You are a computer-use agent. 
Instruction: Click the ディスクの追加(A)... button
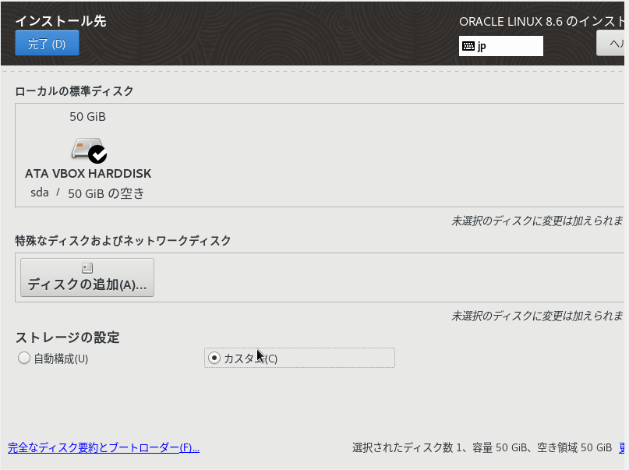coord(87,277)
